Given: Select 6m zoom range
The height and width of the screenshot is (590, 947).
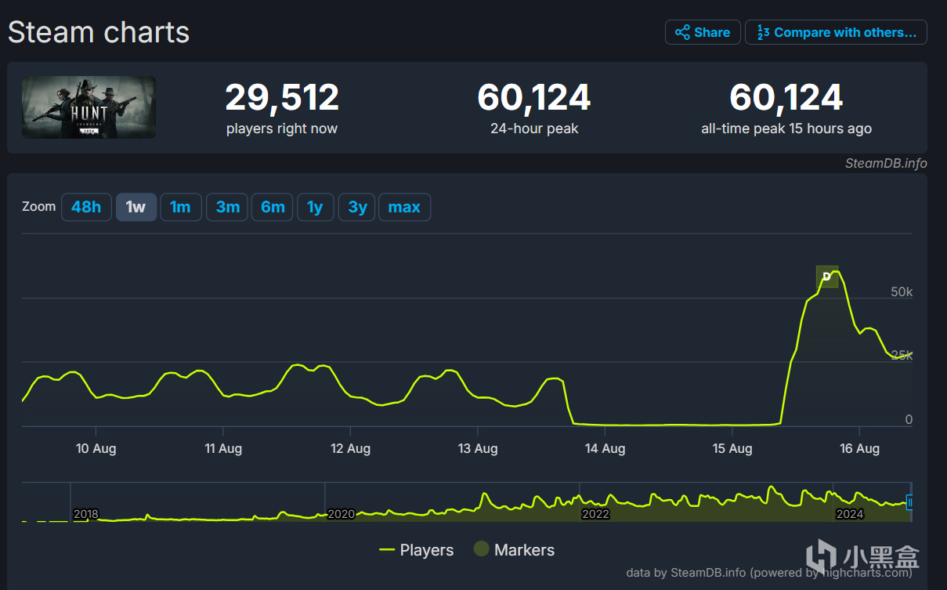Looking at the screenshot, I should (x=273, y=207).
